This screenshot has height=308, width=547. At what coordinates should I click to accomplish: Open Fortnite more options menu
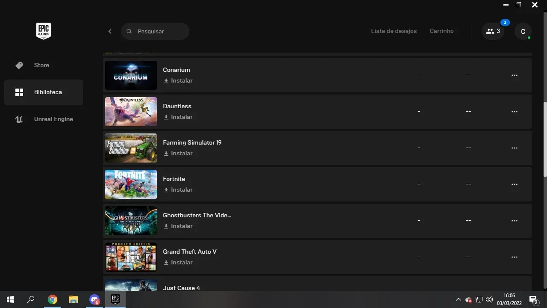pos(515,184)
